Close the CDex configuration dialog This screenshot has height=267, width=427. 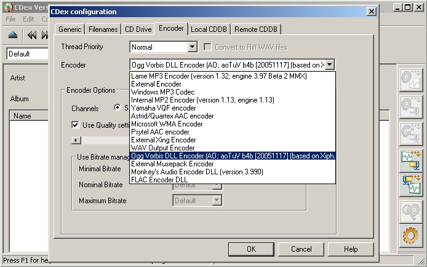pyautogui.click(x=372, y=12)
